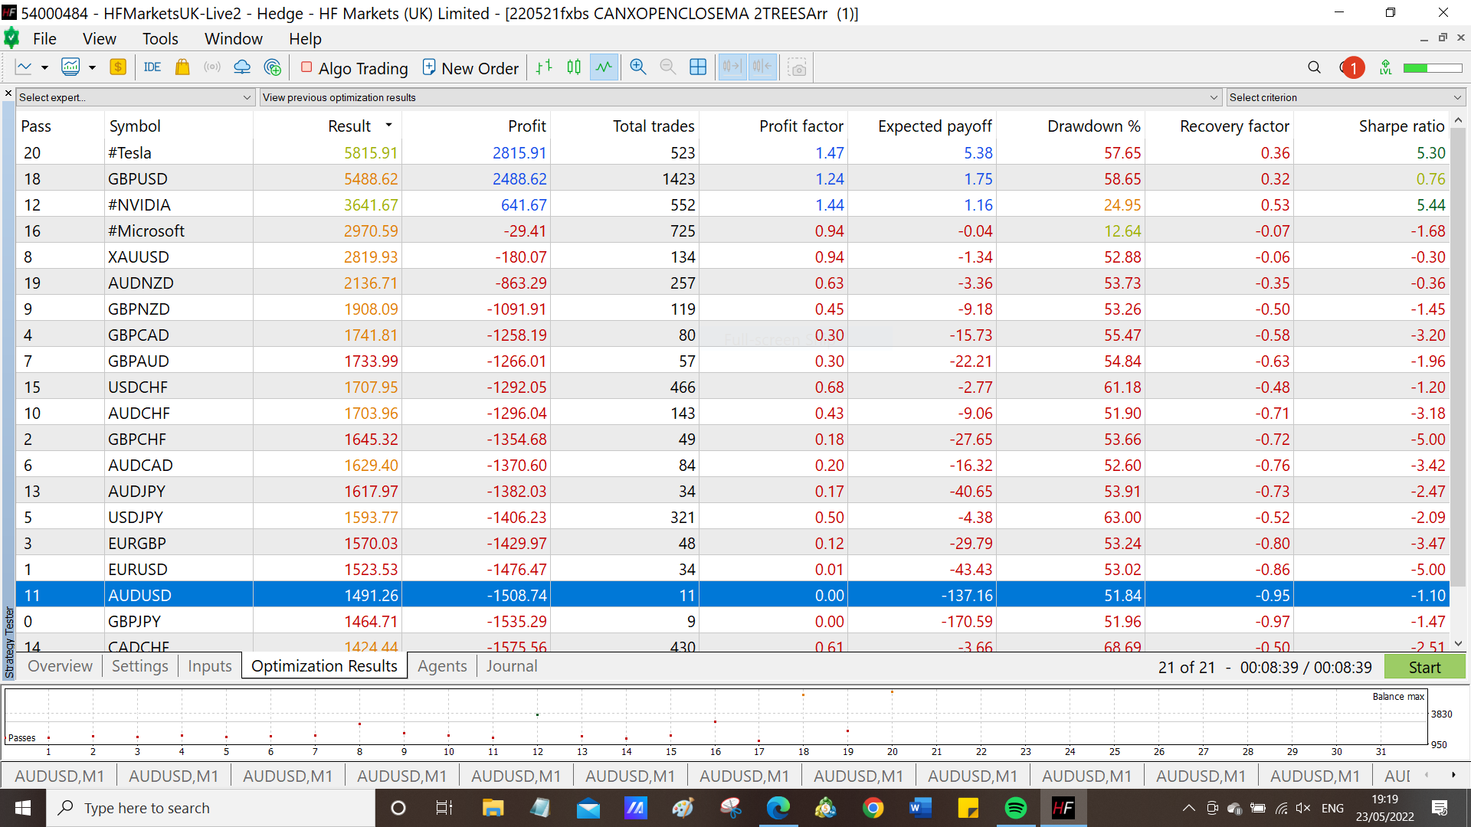Open the Help menu

(305, 39)
